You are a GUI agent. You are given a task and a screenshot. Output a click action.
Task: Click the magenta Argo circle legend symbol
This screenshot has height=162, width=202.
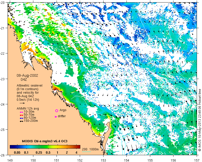57,111
